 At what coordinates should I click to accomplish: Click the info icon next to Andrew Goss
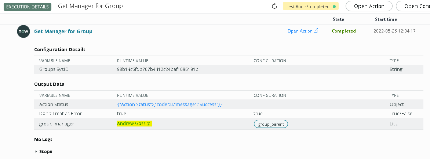[x=149, y=124]
